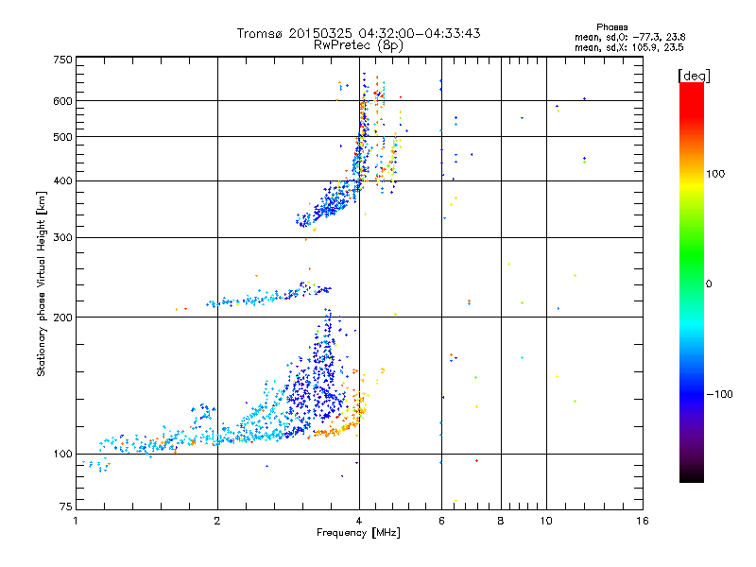Click the y-axis tick label '75'
Screen dimensions: 756x567
[66, 507]
